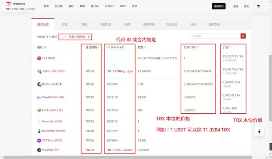Click the vertical page scrollbar
The image size is (272, 159).
pyautogui.click(x=270, y=88)
